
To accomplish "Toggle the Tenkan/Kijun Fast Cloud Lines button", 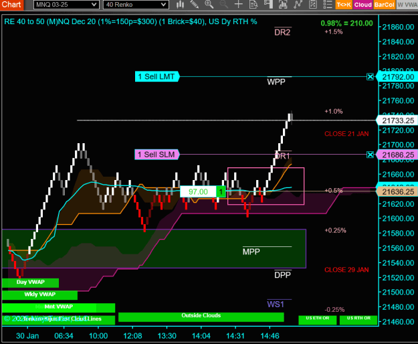I will click(58, 319).
